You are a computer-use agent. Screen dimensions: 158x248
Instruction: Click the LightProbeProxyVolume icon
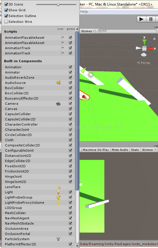click(58, 203)
